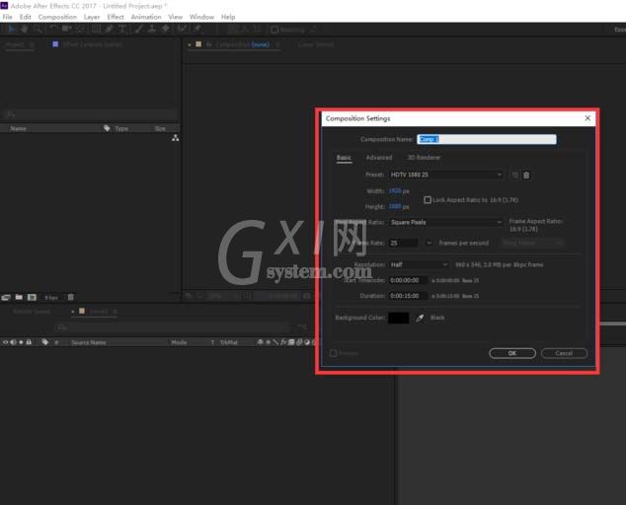Switch to the 3D Renderer tab
This screenshot has height=505, width=626.
pyautogui.click(x=424, y=158)
